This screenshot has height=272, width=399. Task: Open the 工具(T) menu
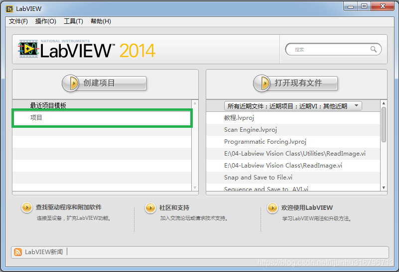73,21
